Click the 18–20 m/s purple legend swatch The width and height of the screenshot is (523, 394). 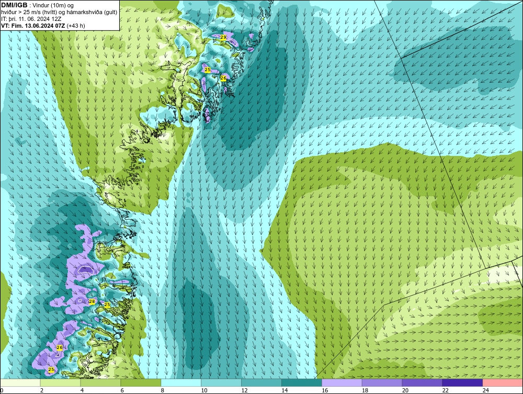click(x=382, y=382)
